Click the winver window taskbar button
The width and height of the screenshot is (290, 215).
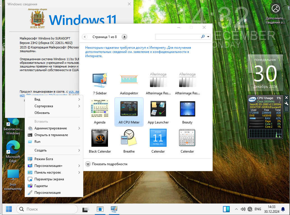coord(100,209)
